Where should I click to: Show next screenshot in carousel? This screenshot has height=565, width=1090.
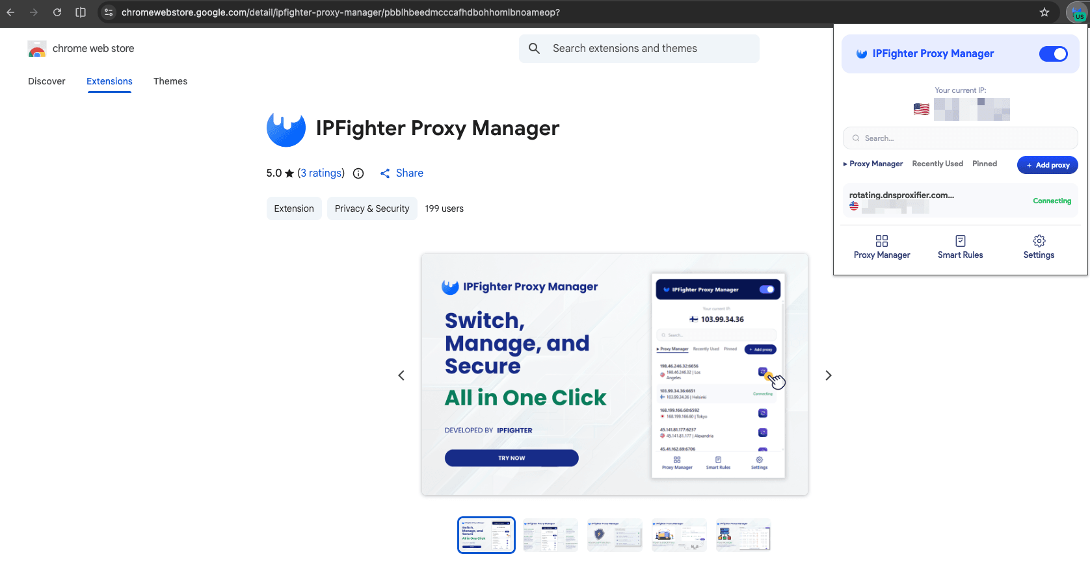pyautogui.click(x=829, y=375)
